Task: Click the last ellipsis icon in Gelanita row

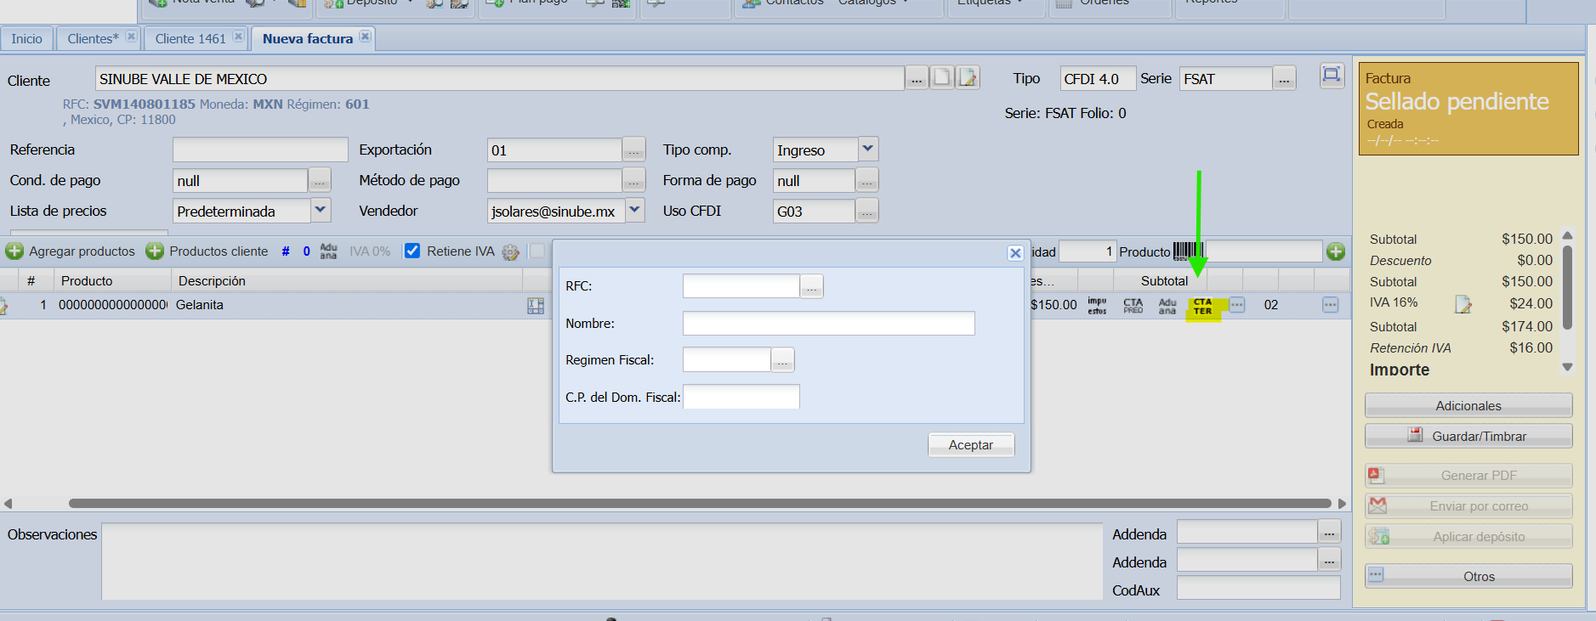Action: click(1331, 305)
